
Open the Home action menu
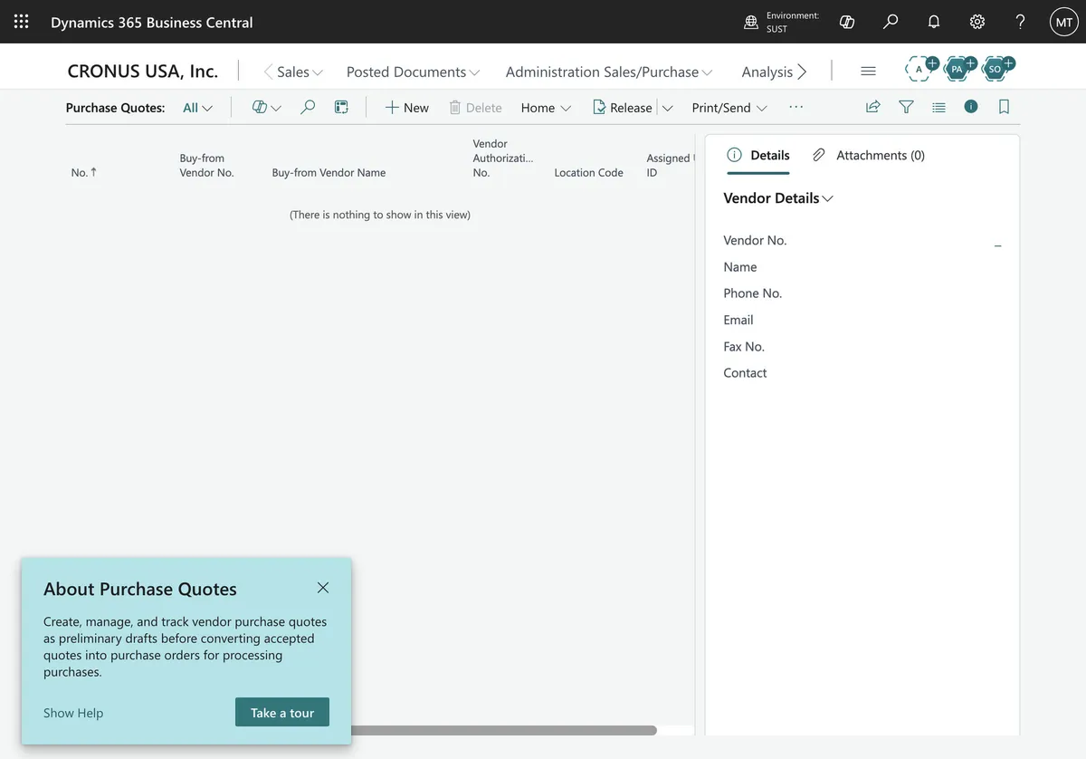click(x=546, y=107)
